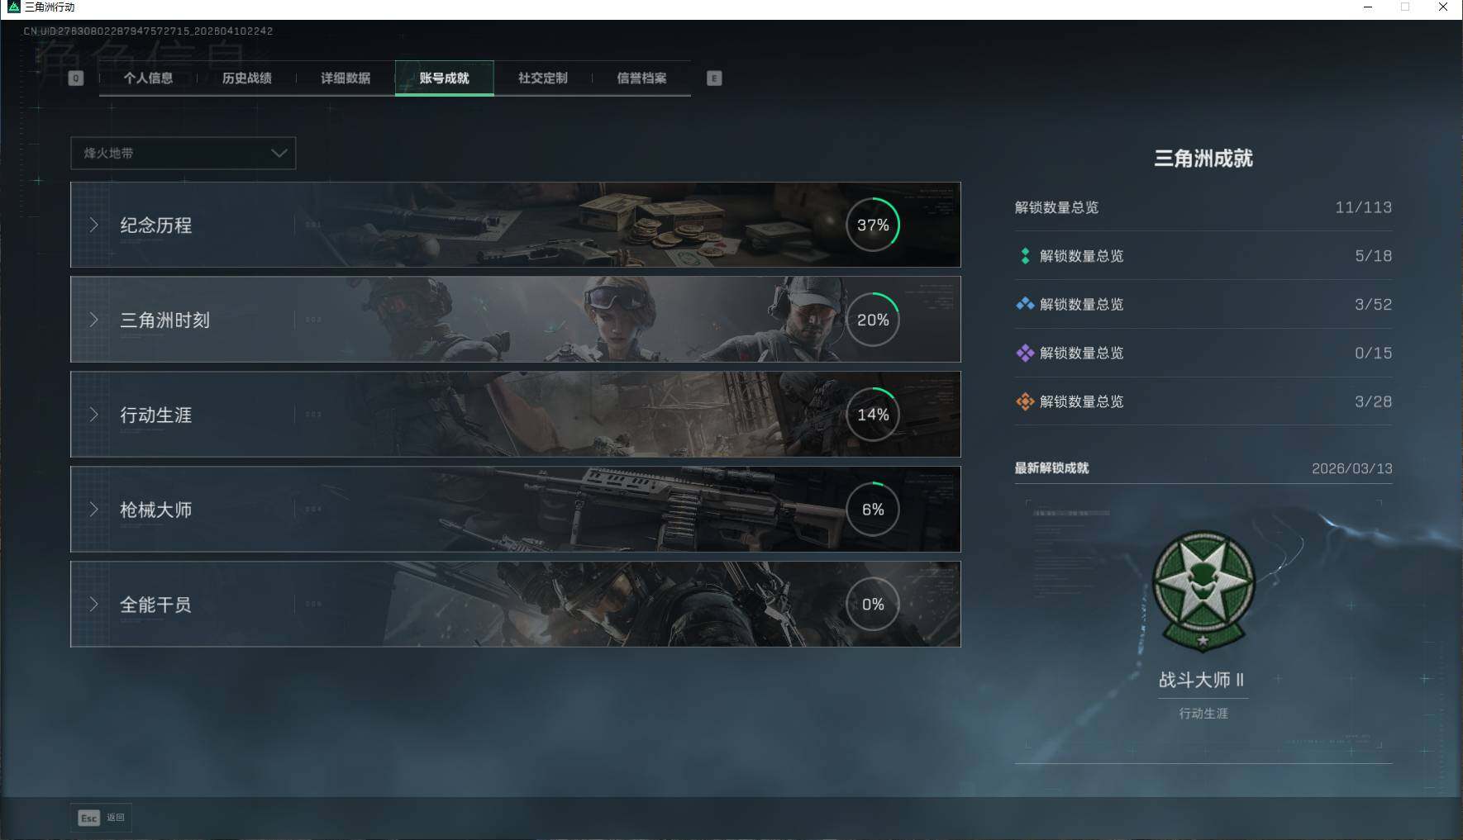Expand the 全能干员 achievement category
This screenshot has height=840, width=1463.
[x=515, y=605]
